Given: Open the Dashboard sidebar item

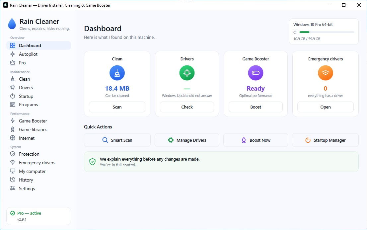Looking at the screenshot, I should [38, 45].
